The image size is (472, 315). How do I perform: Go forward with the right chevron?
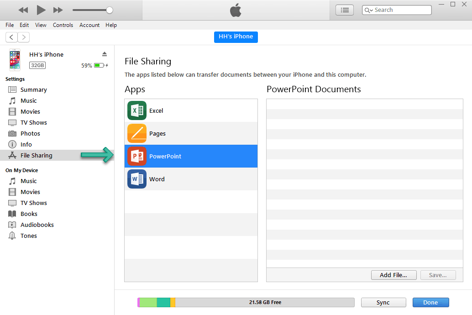click(23, 37)
